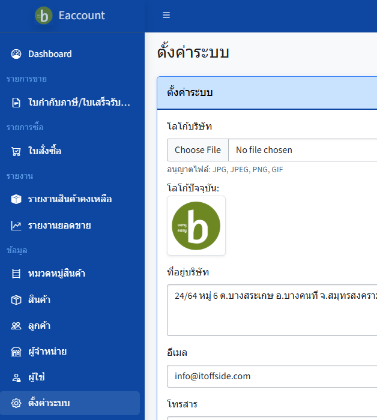Click the invoice document icon
This screenshot has height=420, width=377.
click(x=16, y=103)
